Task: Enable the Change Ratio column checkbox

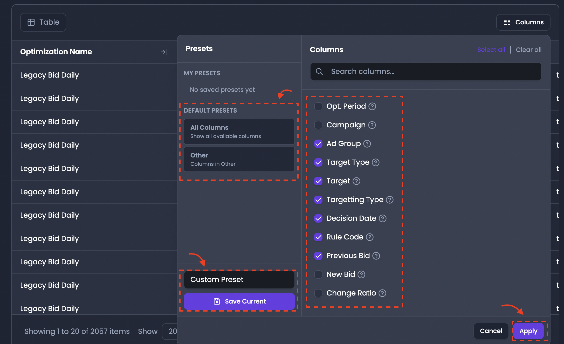Action: point(318,293)
